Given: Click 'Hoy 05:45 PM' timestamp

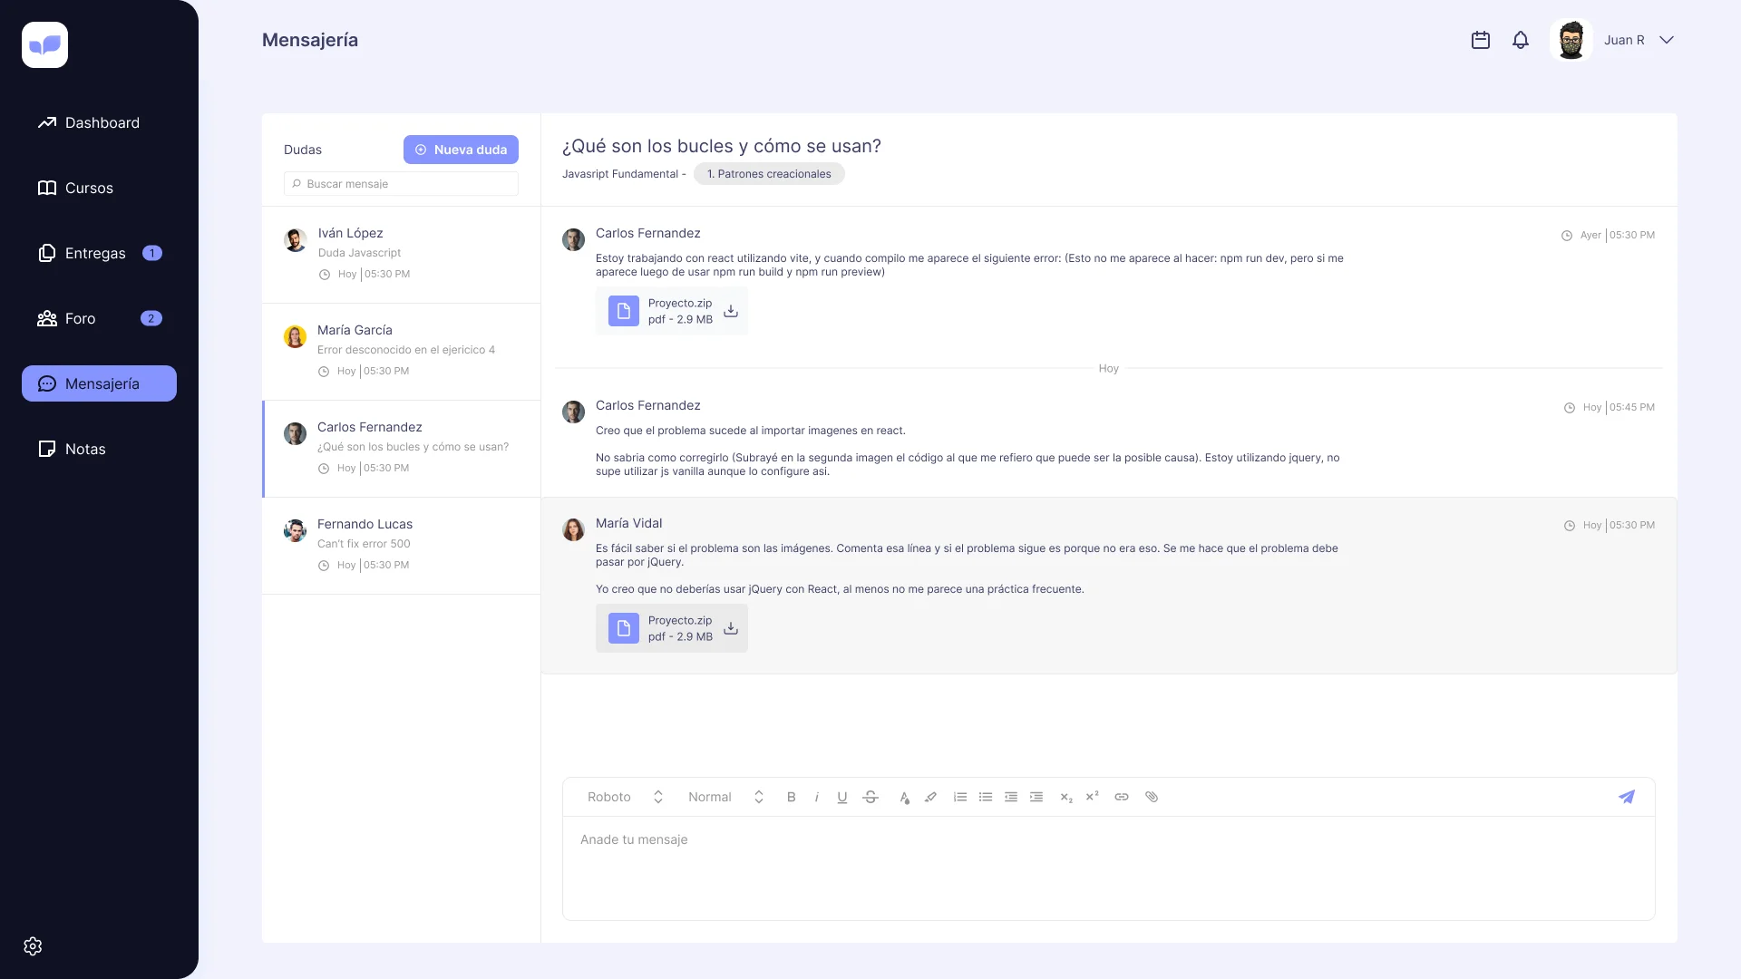Looking at the screenshot, I should pyautogui.click(x=1610, y=407).
